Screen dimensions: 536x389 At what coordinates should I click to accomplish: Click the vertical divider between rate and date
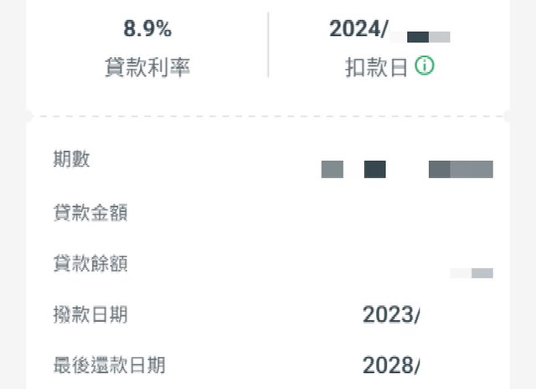coord(268,44)
